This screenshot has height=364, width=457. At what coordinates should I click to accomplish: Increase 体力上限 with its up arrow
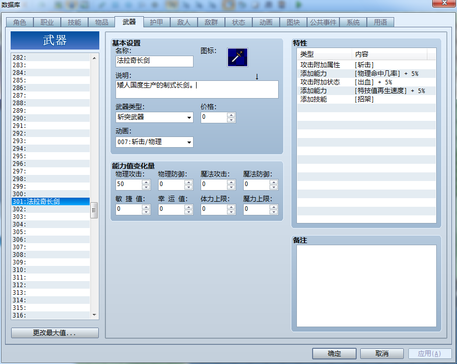pyautogui.click(x=231, y=207)
